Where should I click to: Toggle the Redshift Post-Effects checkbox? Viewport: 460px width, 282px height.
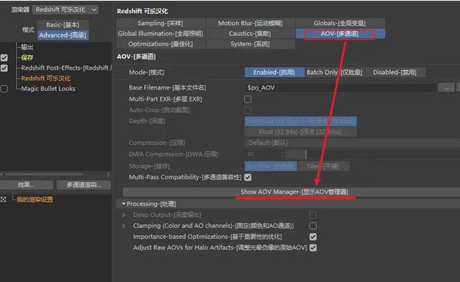4,68
